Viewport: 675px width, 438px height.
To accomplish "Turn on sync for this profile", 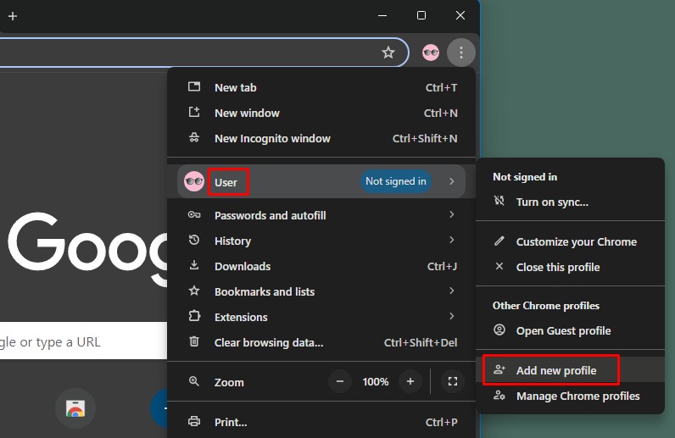I will tap(551, 202).
